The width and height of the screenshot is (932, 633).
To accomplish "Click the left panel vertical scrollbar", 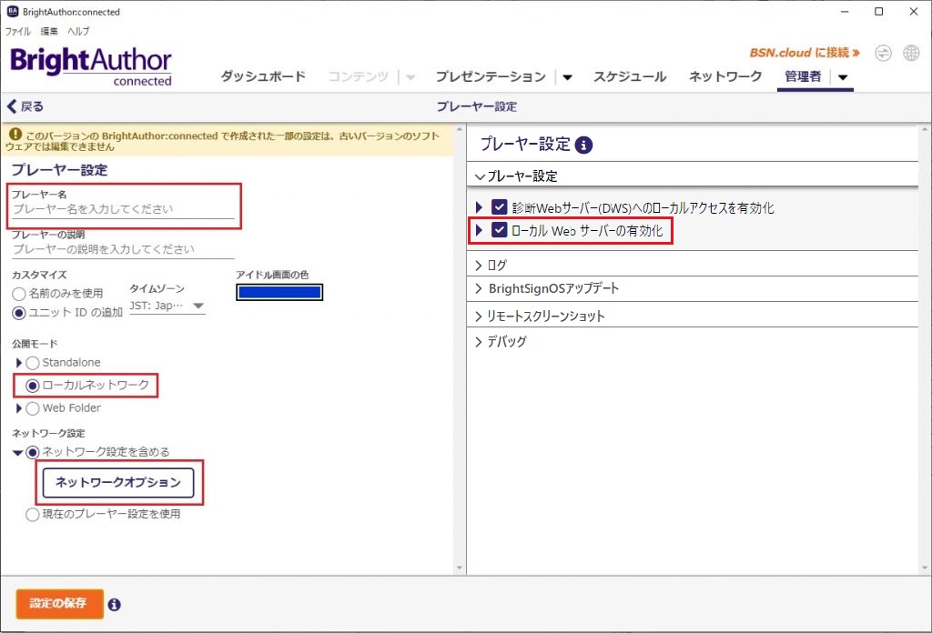I will tap(459, 348).
